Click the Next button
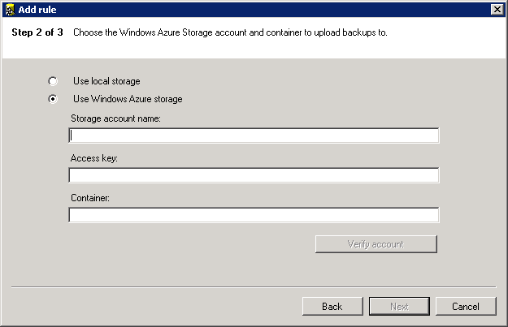The image size is (508, 327). 399,307
